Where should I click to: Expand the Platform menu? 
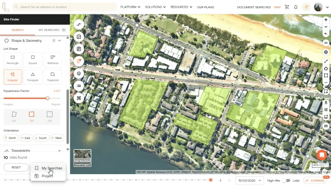[130, 7]
